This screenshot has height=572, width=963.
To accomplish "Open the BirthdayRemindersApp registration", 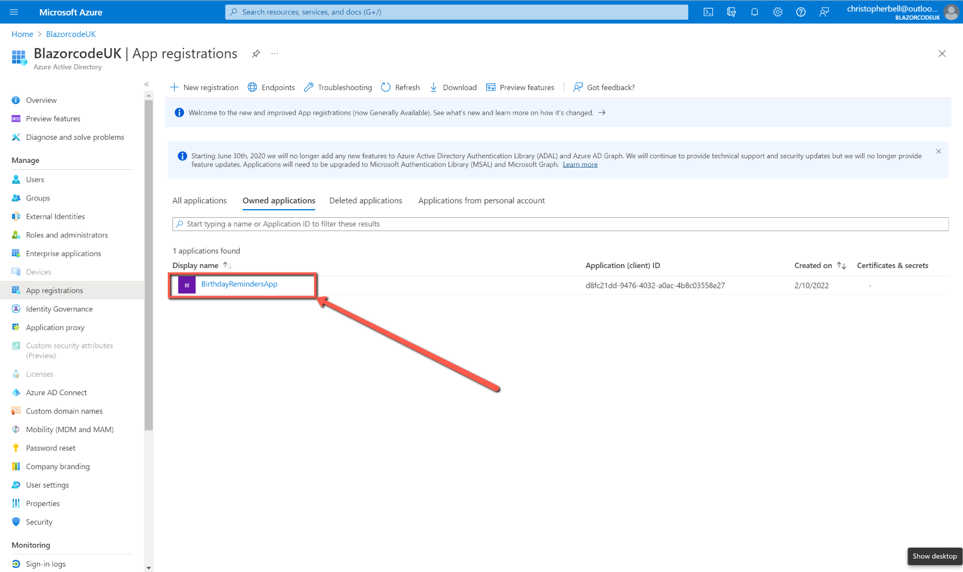I will tap(239, 284).
